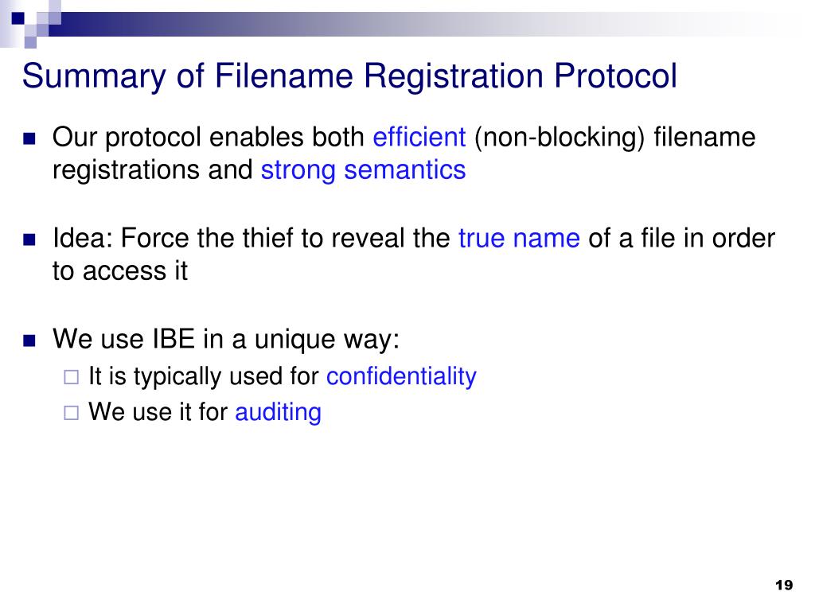Click the square bullet beside 'Our protocol enables'
Image resolution: width=815 pixels, height=611 pixels.
click(x=29, y=138)
